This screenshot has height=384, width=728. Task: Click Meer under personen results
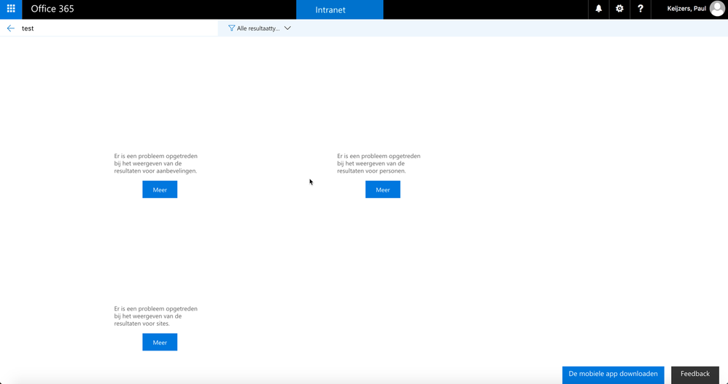point(382,189)
